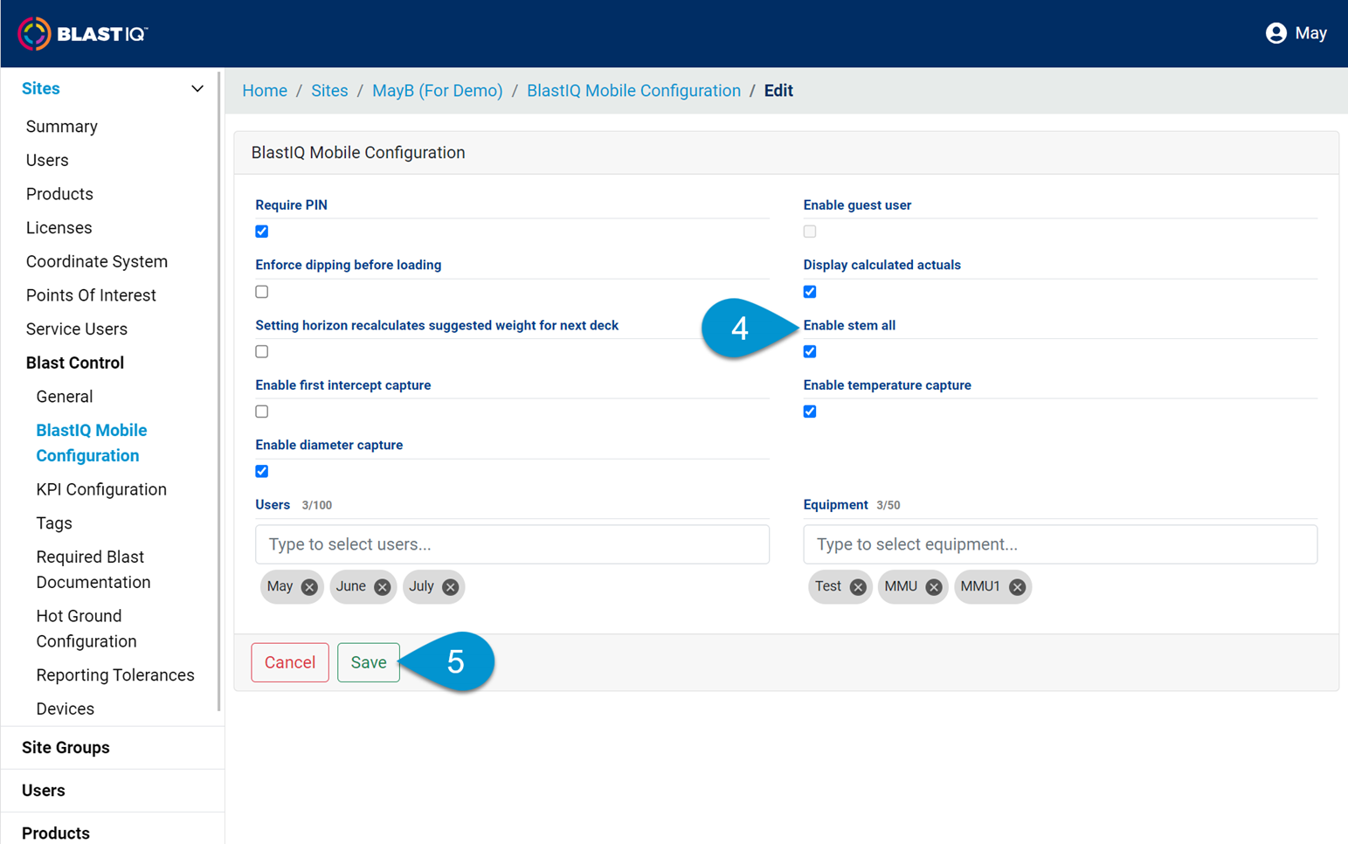Click the Sites sidebar heading
The height and width of the screenshot is (844, 1348).
pyautogui.click(x=41, y=89)
